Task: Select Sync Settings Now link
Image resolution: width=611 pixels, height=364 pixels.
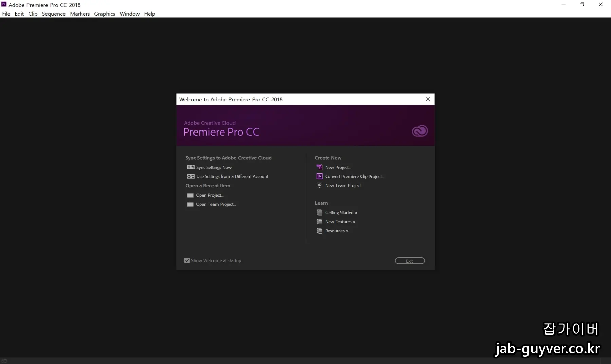Action: point(214,167)
